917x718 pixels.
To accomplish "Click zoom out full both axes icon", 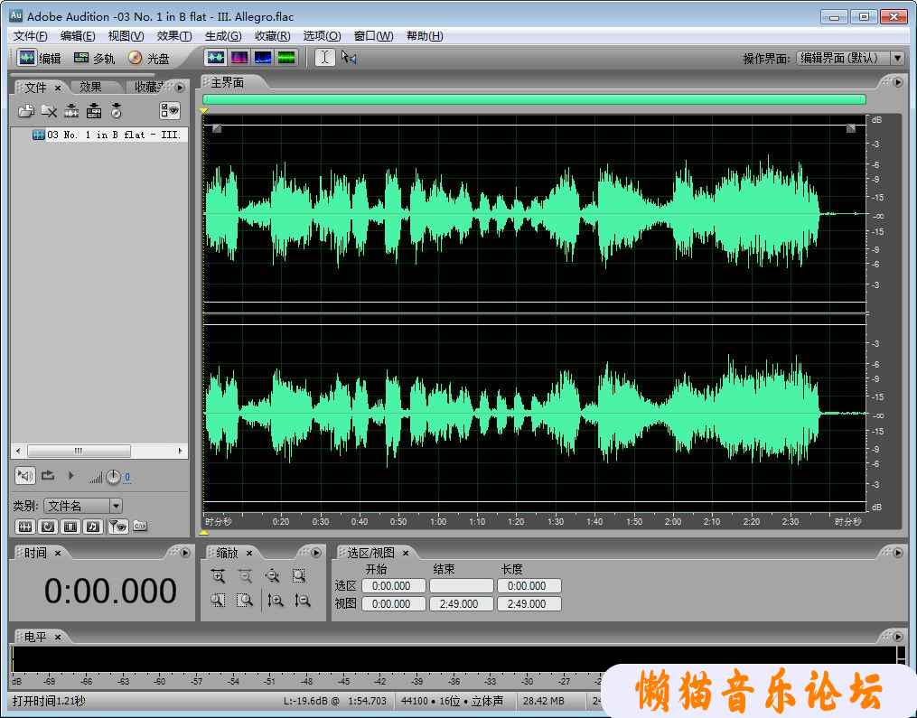I will click(272, 576).
